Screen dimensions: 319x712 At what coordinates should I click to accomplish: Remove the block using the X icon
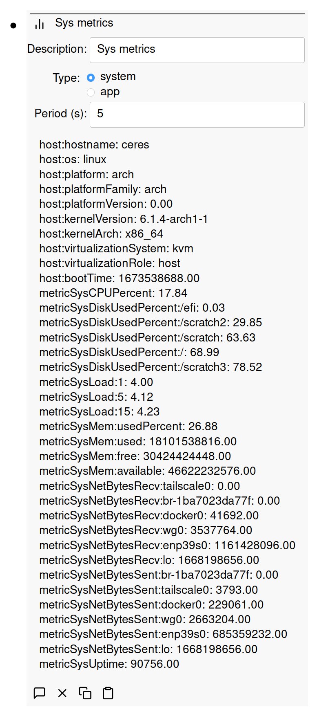tap(62, 693)
